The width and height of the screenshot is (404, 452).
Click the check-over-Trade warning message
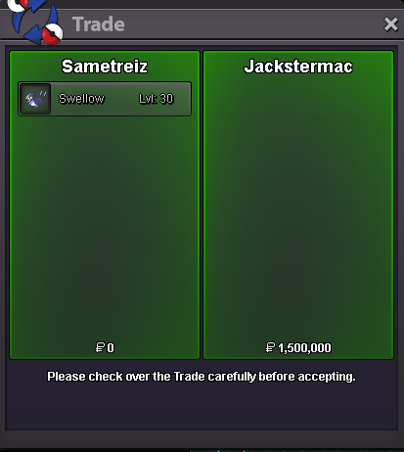point(202,377)
